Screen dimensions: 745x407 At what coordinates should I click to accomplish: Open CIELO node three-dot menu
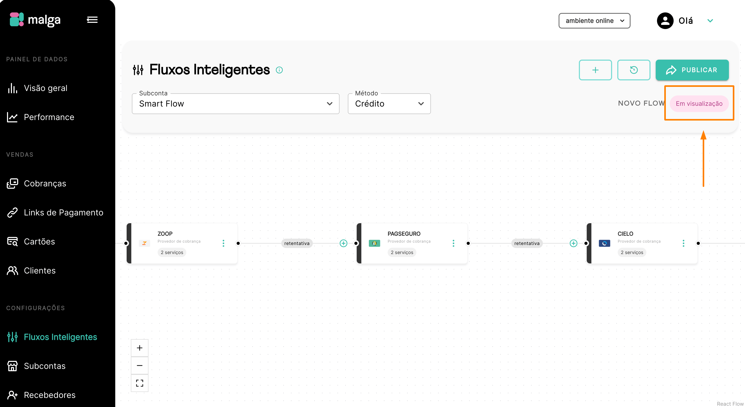(683, 243)
